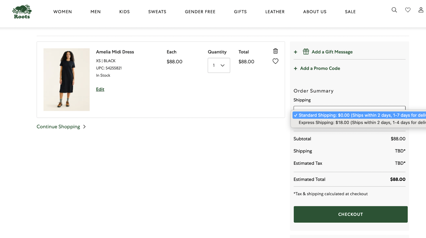Screen dimensions: 426x238
Task: Click plus icon beside Add a Promo Code
Action: coord(295,69)
